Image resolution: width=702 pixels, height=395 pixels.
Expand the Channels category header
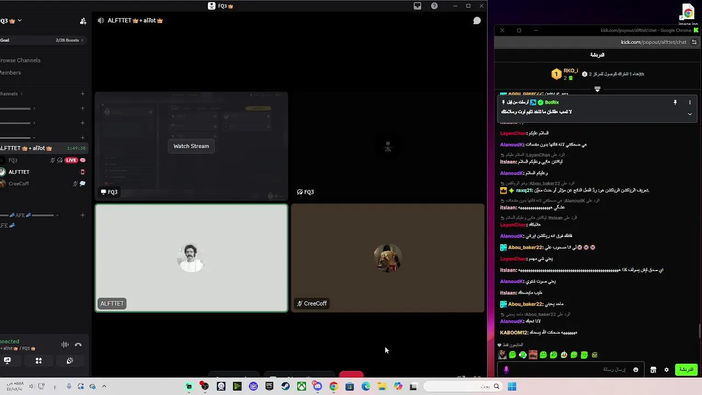(11, 94)
